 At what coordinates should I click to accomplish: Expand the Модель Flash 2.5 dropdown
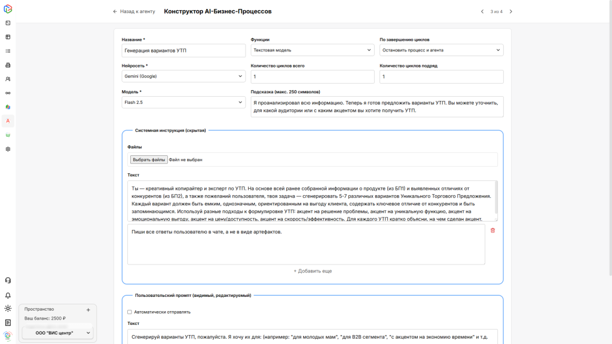183,102
